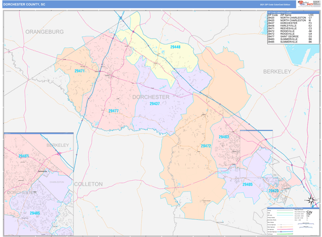Screen dimensions: 322x237
Task: Click ZIP label 29437 on purple region
Action: tap(155, 103)
